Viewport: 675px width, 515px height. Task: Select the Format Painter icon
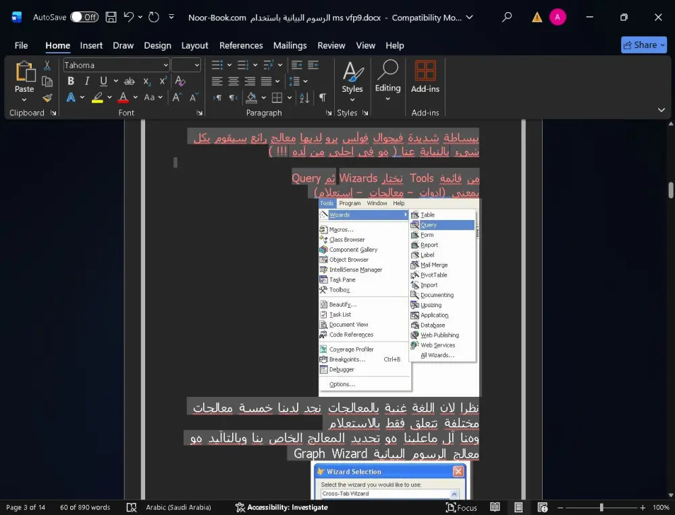point(47,98)
